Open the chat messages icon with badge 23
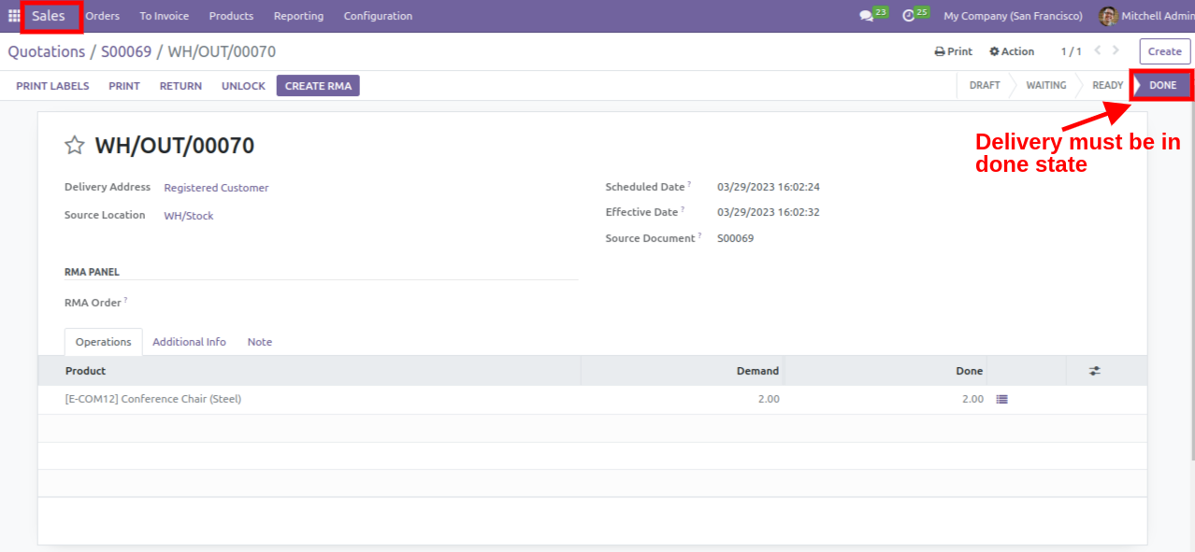Image resolution: width=1195 pixels, height=552 pixels. tap(867, 16)
